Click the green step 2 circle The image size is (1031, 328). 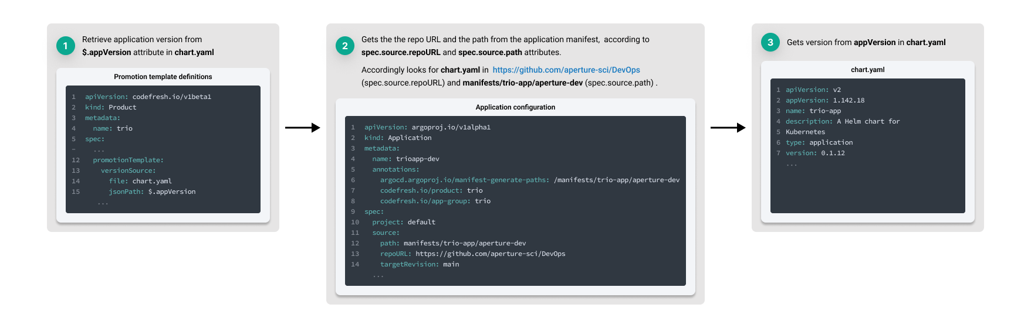tap(344, 46)
